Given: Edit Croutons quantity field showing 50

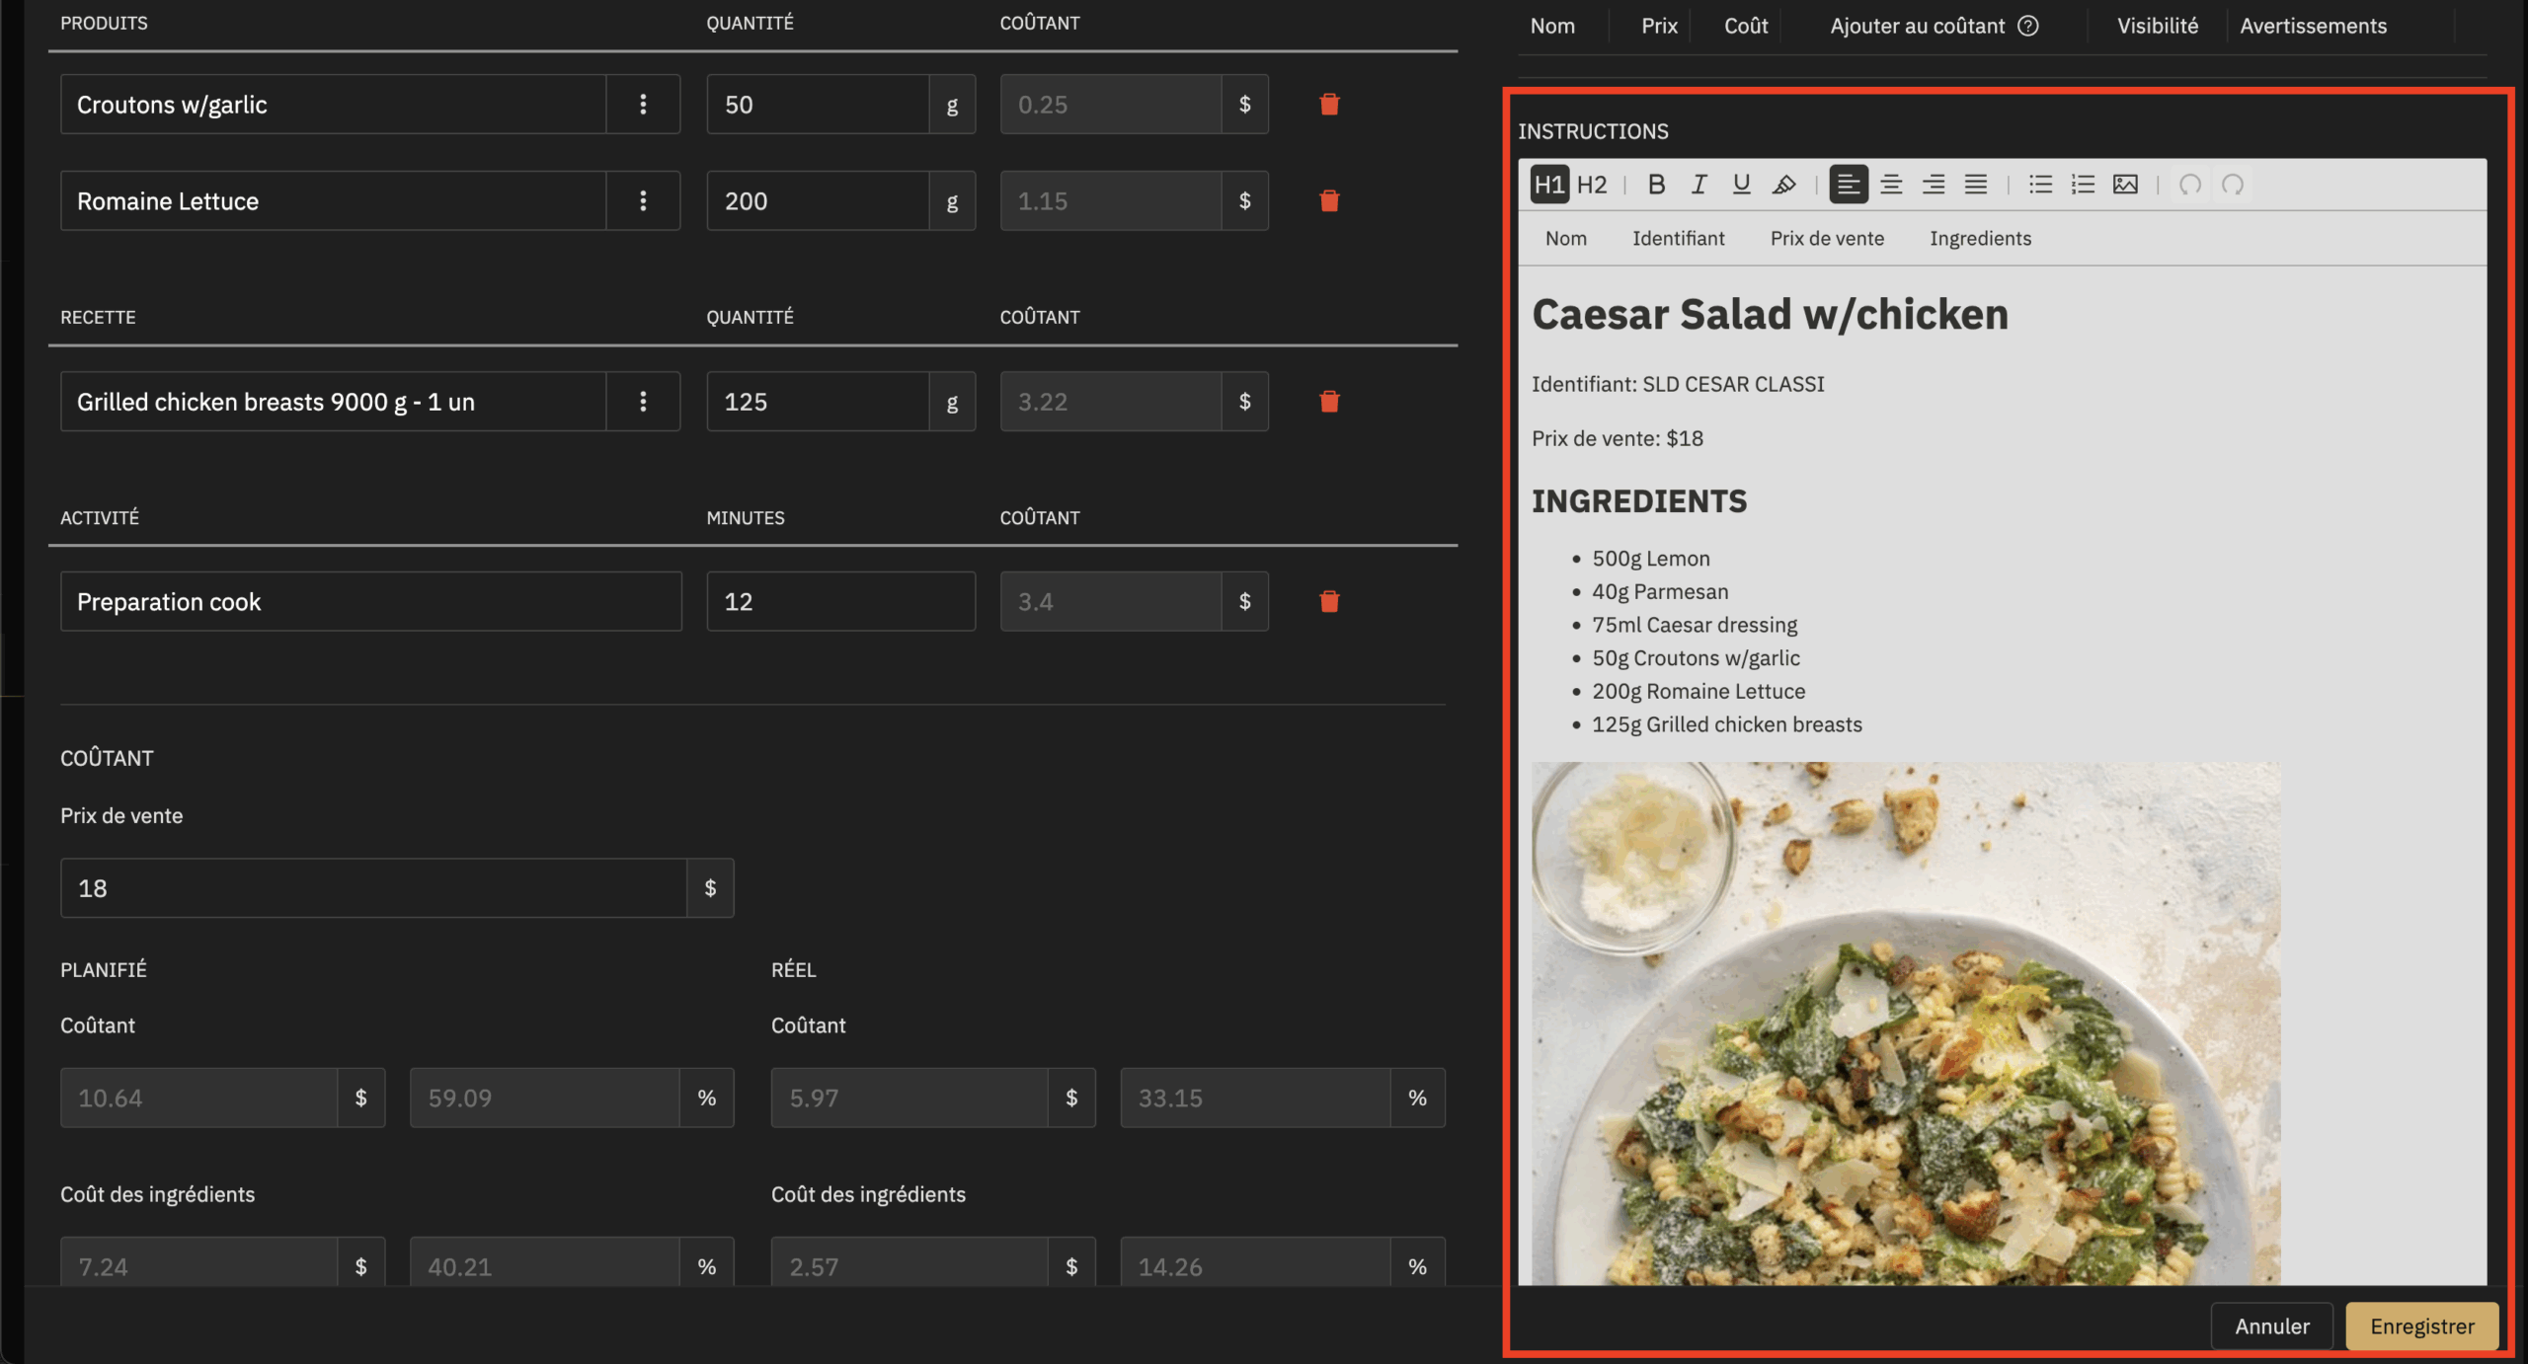Looking at the screenshot, I should [x=818, y=104].
